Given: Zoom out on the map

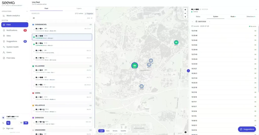Looking at the screenshot, I should tap(185, 13).
